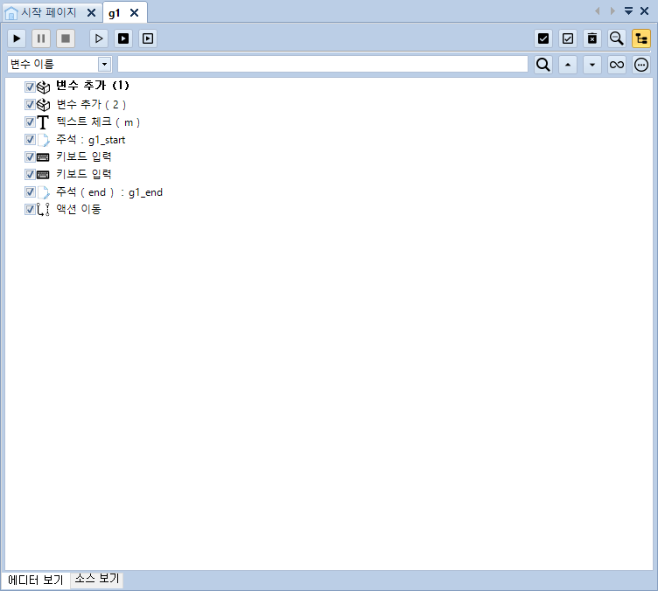Screen dimensions: 658x591
Task: Uncheck the 주석 ( end ) : g1_end checkbox
Action: pyautogui.click(x=30, y=192)
